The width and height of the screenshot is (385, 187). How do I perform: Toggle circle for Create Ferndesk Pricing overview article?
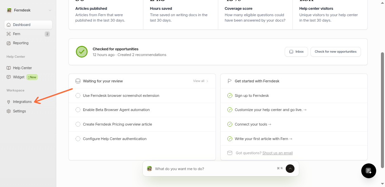pos(78,124)
